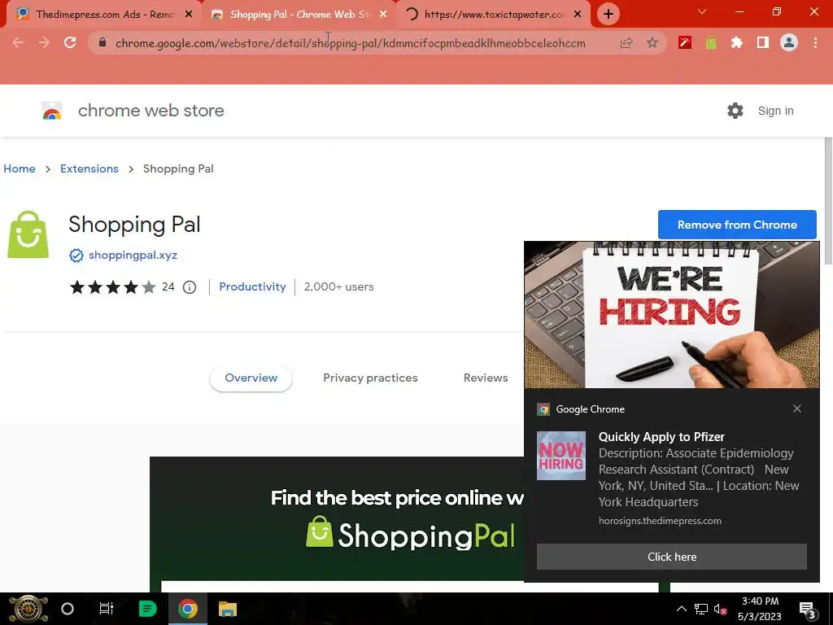Viewport: 833px width, 625px height.
Task: Open the Extensions breadcrumb link
Action: tap(89, 168)
